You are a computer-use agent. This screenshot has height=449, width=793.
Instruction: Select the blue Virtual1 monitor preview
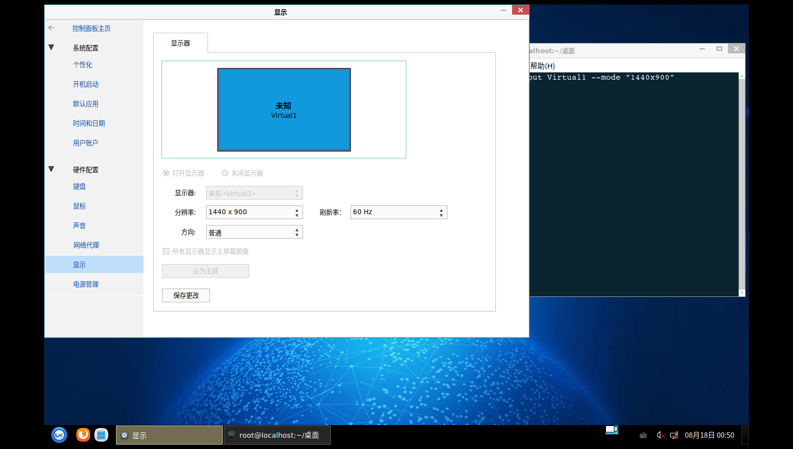pyautogui.click(x=284, y=110)
